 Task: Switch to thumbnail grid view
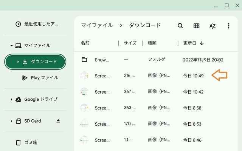coord(196,26)
